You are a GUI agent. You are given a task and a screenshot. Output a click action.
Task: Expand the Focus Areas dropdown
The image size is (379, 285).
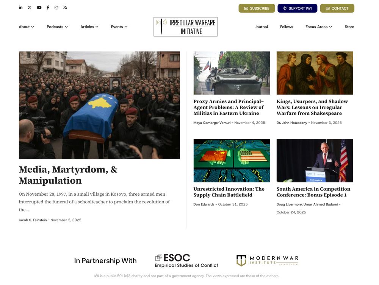tap(319, 27)
